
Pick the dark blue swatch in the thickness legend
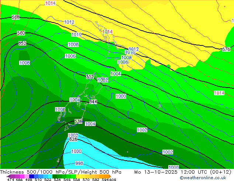pos(31,176)
